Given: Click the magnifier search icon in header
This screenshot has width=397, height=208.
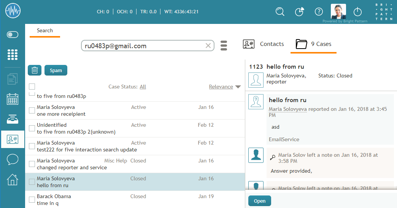Looking at the screenshot, I should [x=280, y=11].
